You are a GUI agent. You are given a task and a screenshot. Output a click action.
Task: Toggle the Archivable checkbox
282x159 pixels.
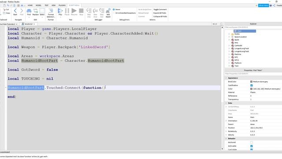click(252, 146)
